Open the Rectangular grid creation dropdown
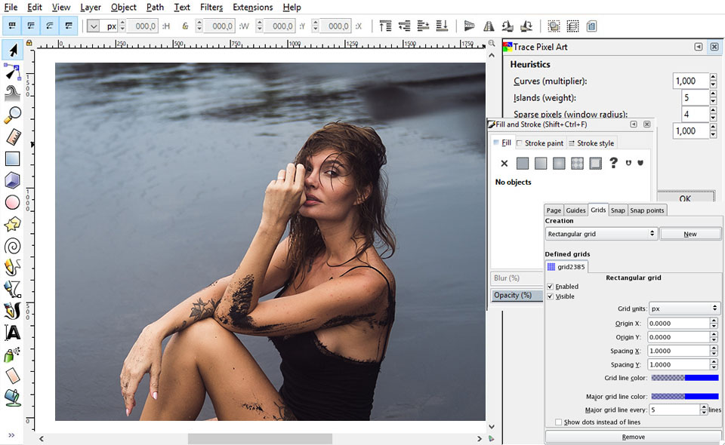The width and height of the screenshot is (725, 445). tap(601, 234)
